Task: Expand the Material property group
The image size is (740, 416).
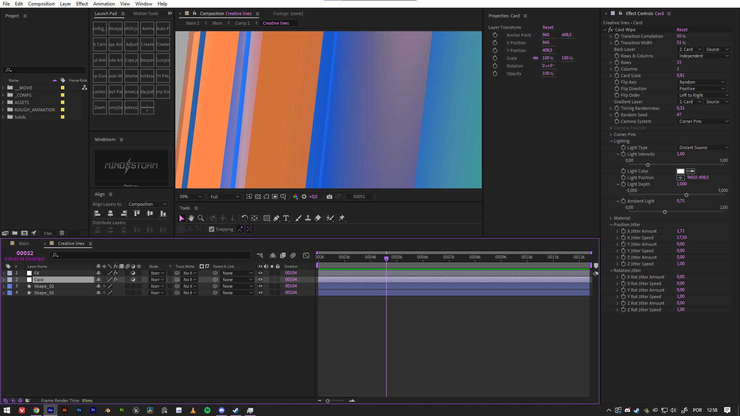Action: [611, 218]
